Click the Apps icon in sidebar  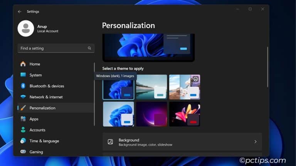pyautogui.click(x=23, y=119)
